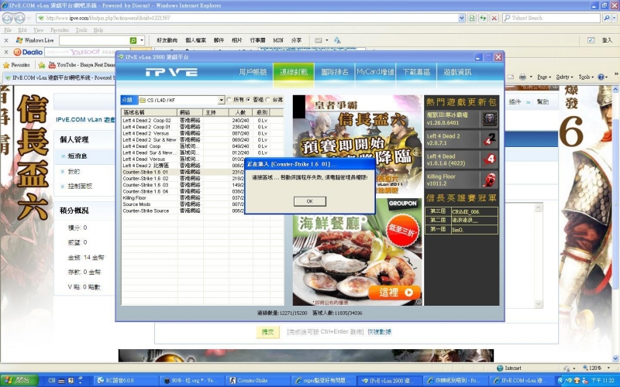Click the translate icon on Windows Live toolbar
The image size is (620, 387).
(337, 40)
